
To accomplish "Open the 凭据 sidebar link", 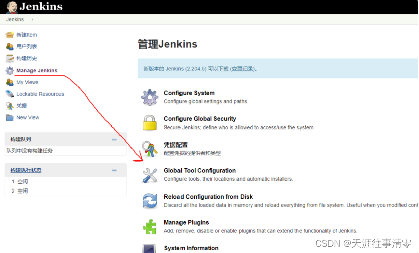I will click(x=21, y=106).
